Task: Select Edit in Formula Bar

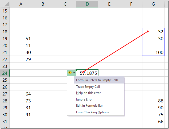Action: click(89, 106)
